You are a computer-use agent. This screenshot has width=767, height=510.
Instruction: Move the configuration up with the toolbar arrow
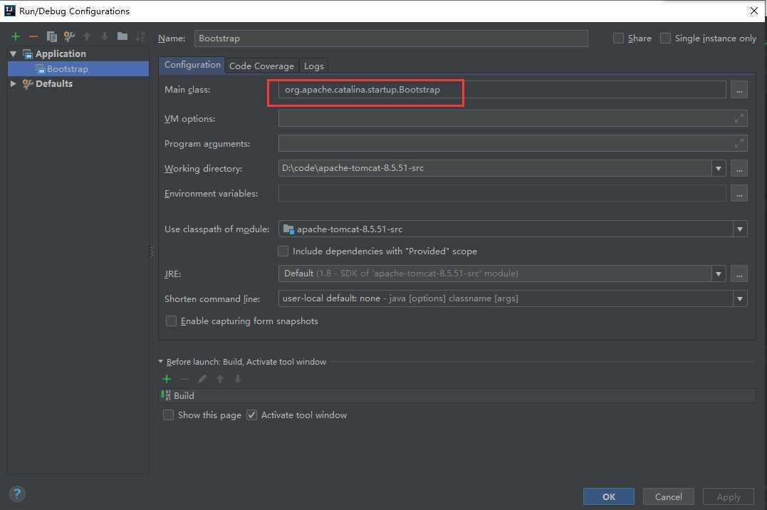click(x=87, y=37)
